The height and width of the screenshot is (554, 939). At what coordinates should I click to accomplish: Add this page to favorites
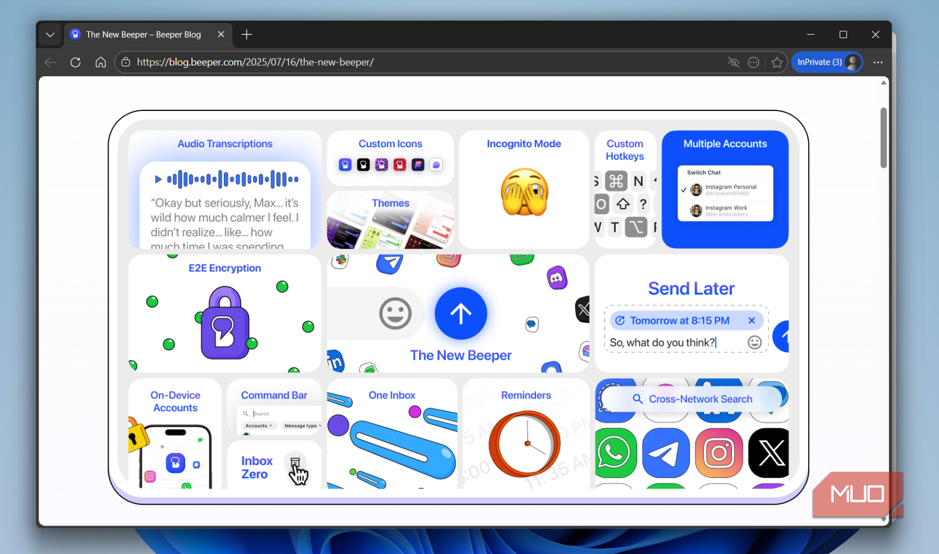point(777,62)
